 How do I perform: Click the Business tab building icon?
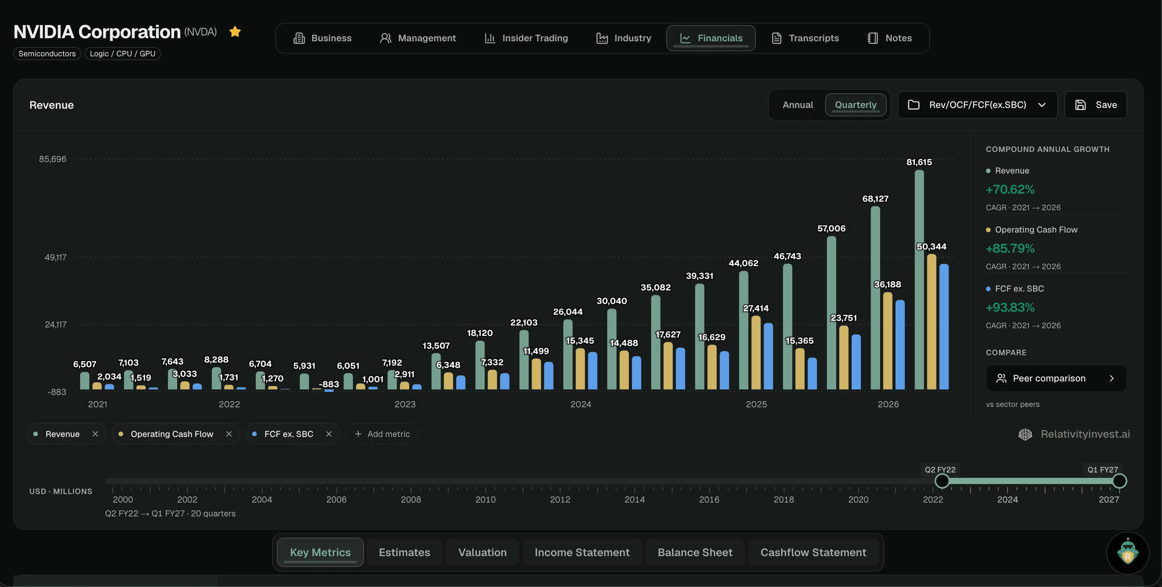tap(299, 38)
